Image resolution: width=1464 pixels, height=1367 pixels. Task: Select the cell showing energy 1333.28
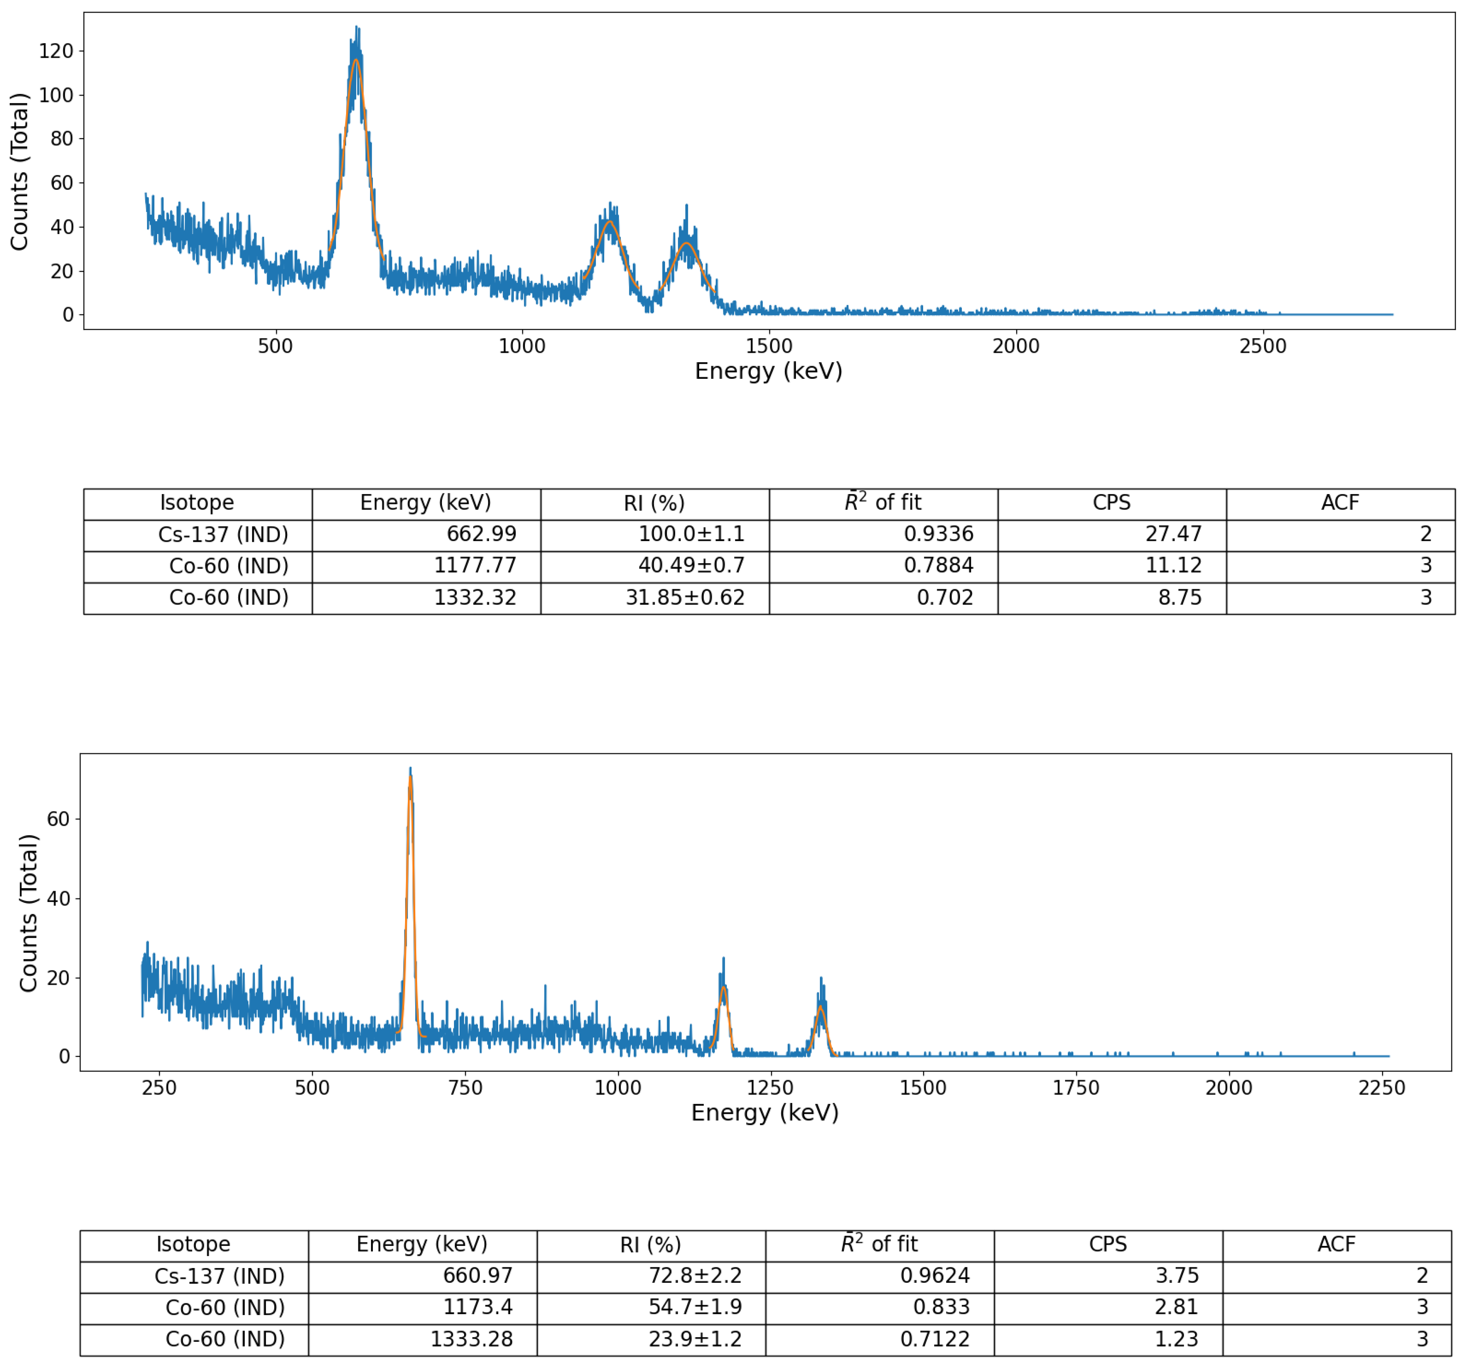click(471, 1339)
